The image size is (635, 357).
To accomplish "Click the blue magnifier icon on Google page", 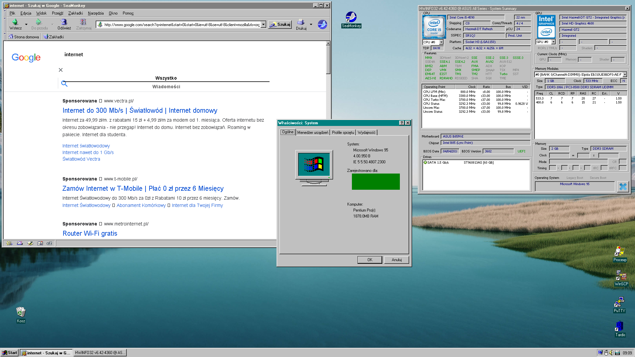I will click(64, 84).
